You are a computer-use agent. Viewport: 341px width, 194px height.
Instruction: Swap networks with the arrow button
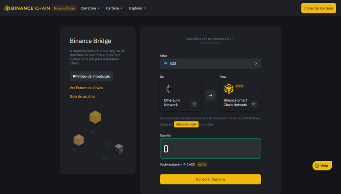[x=210, y=95]
